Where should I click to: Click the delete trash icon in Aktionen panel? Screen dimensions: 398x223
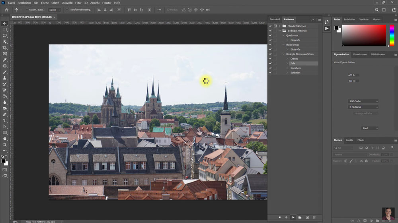tap(314, 217)
